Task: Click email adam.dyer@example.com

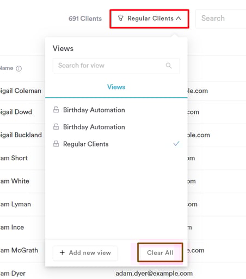Action: (154, 274)
